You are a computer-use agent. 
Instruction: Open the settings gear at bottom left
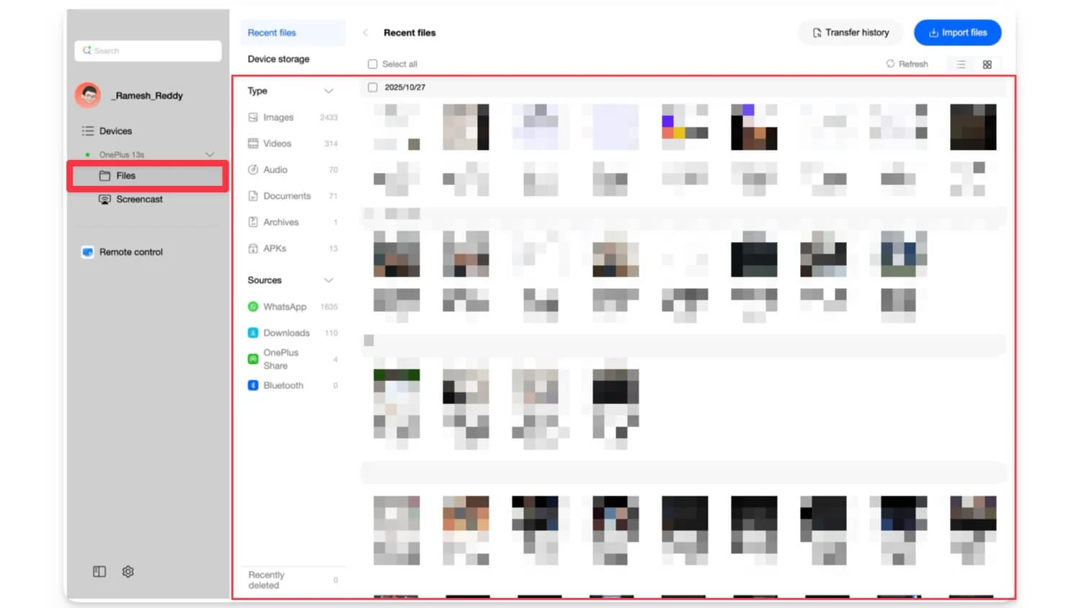(128, 571)
